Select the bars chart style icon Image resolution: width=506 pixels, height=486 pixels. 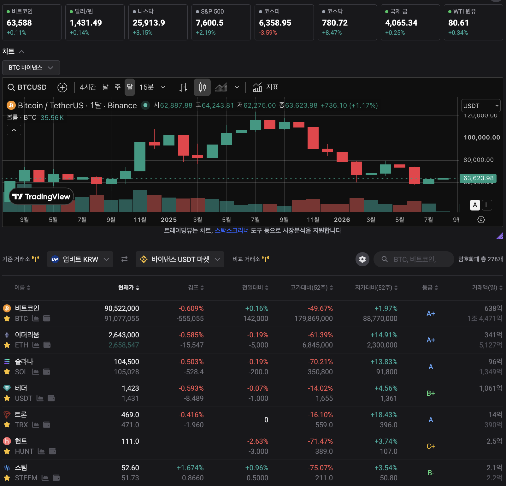[x=183, y=87]
